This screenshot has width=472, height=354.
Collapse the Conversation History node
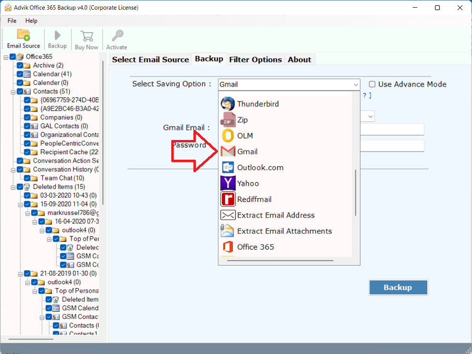click(13, 170)
